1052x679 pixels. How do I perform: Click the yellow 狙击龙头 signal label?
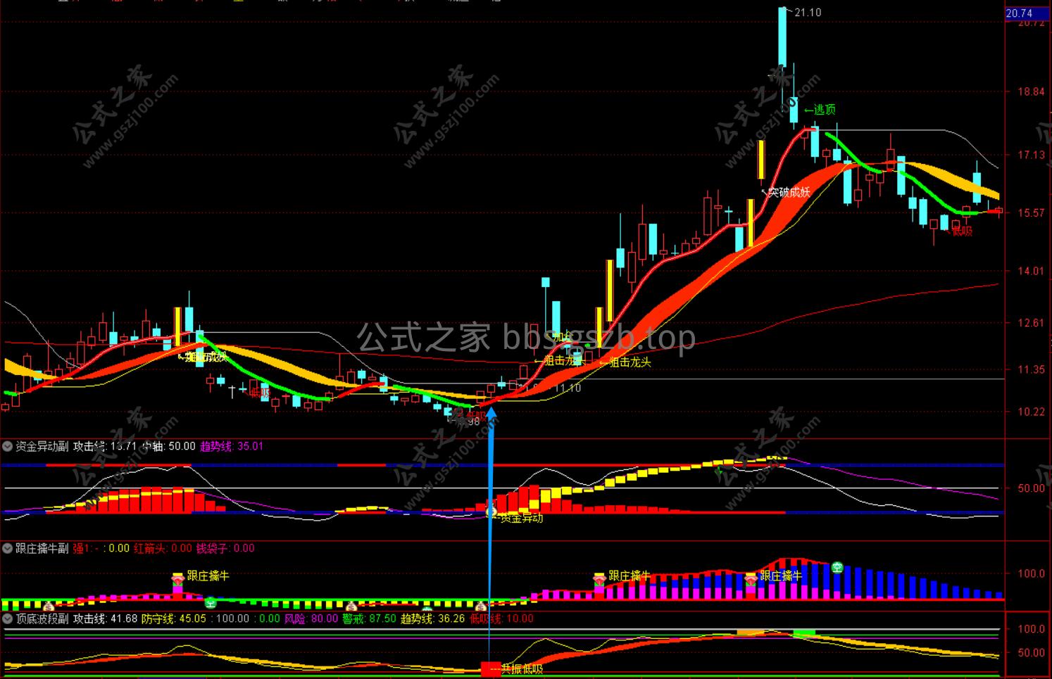coord(625,362)
